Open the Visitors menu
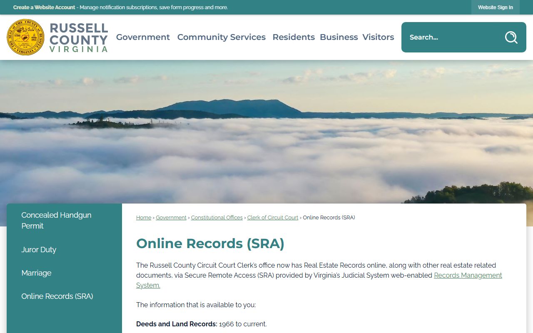Viewport: 533px width, 333px height. (378, 37)
